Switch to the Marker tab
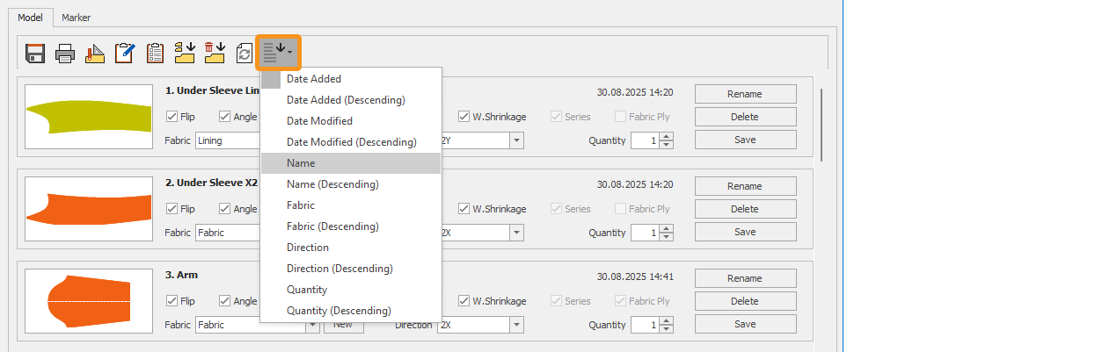 tap(76, 18)
